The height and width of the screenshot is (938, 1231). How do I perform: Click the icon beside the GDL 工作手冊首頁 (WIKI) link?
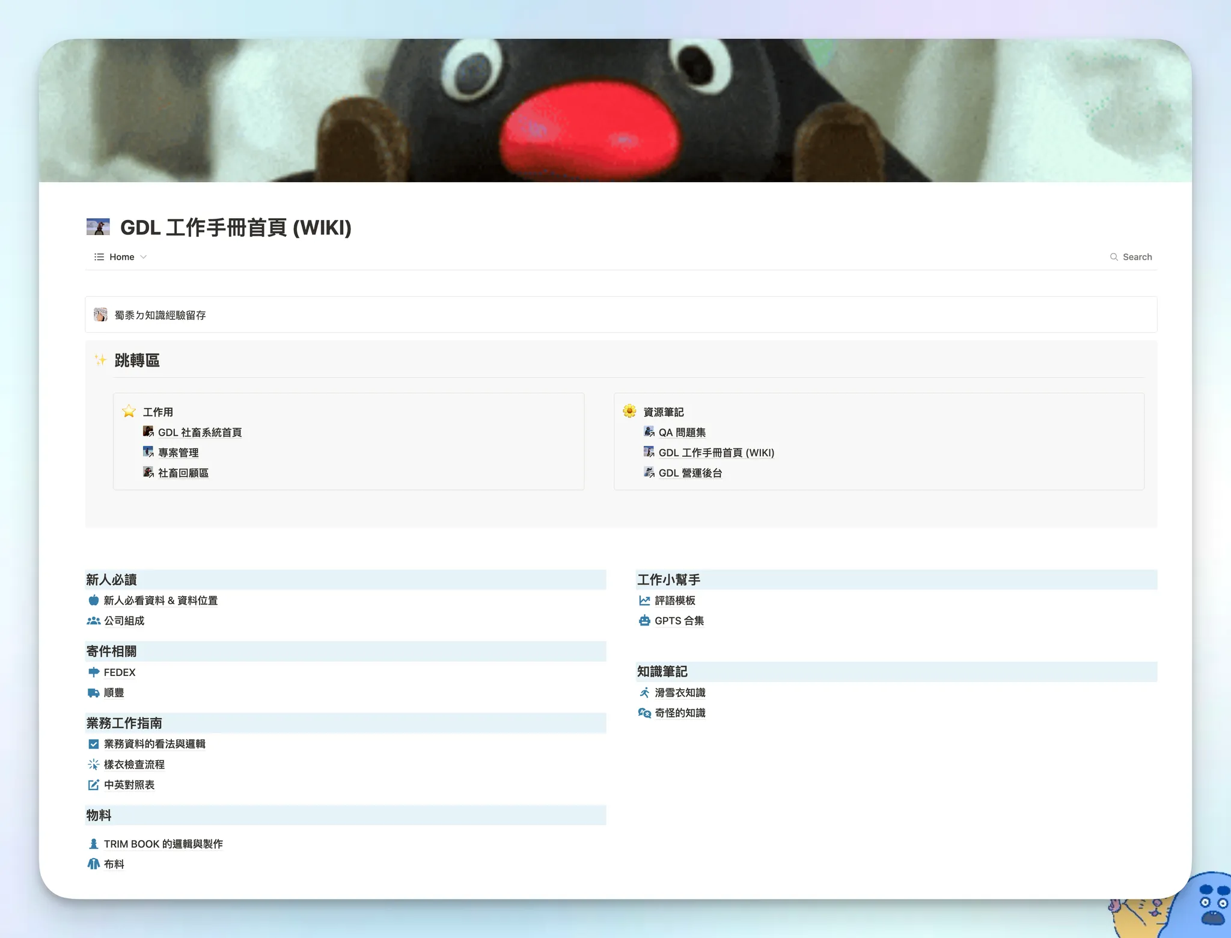(x=649, y=452)
